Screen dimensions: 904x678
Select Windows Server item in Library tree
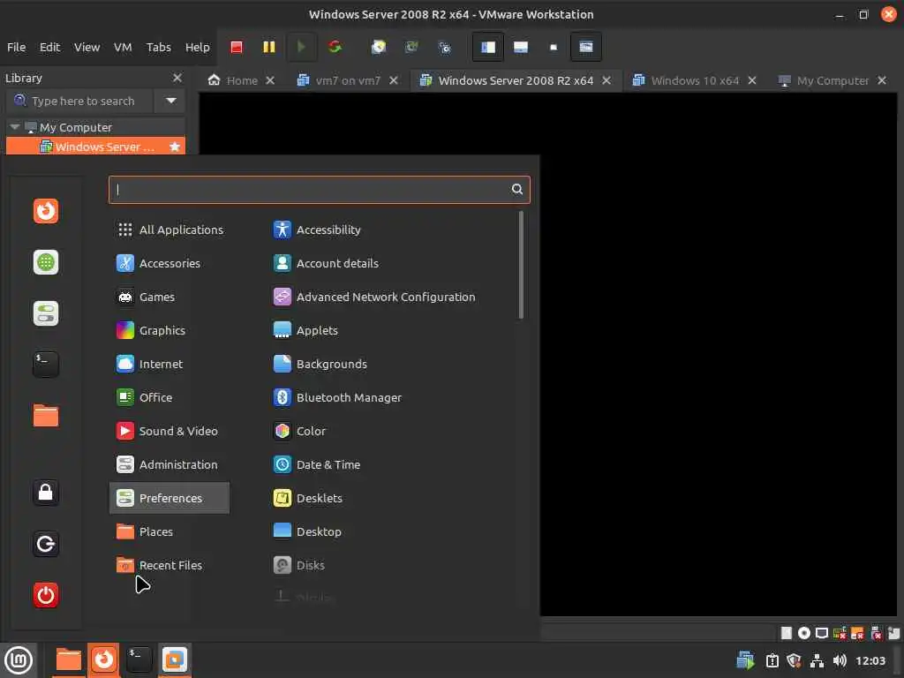pyautogui.click(x=95, y=147)
